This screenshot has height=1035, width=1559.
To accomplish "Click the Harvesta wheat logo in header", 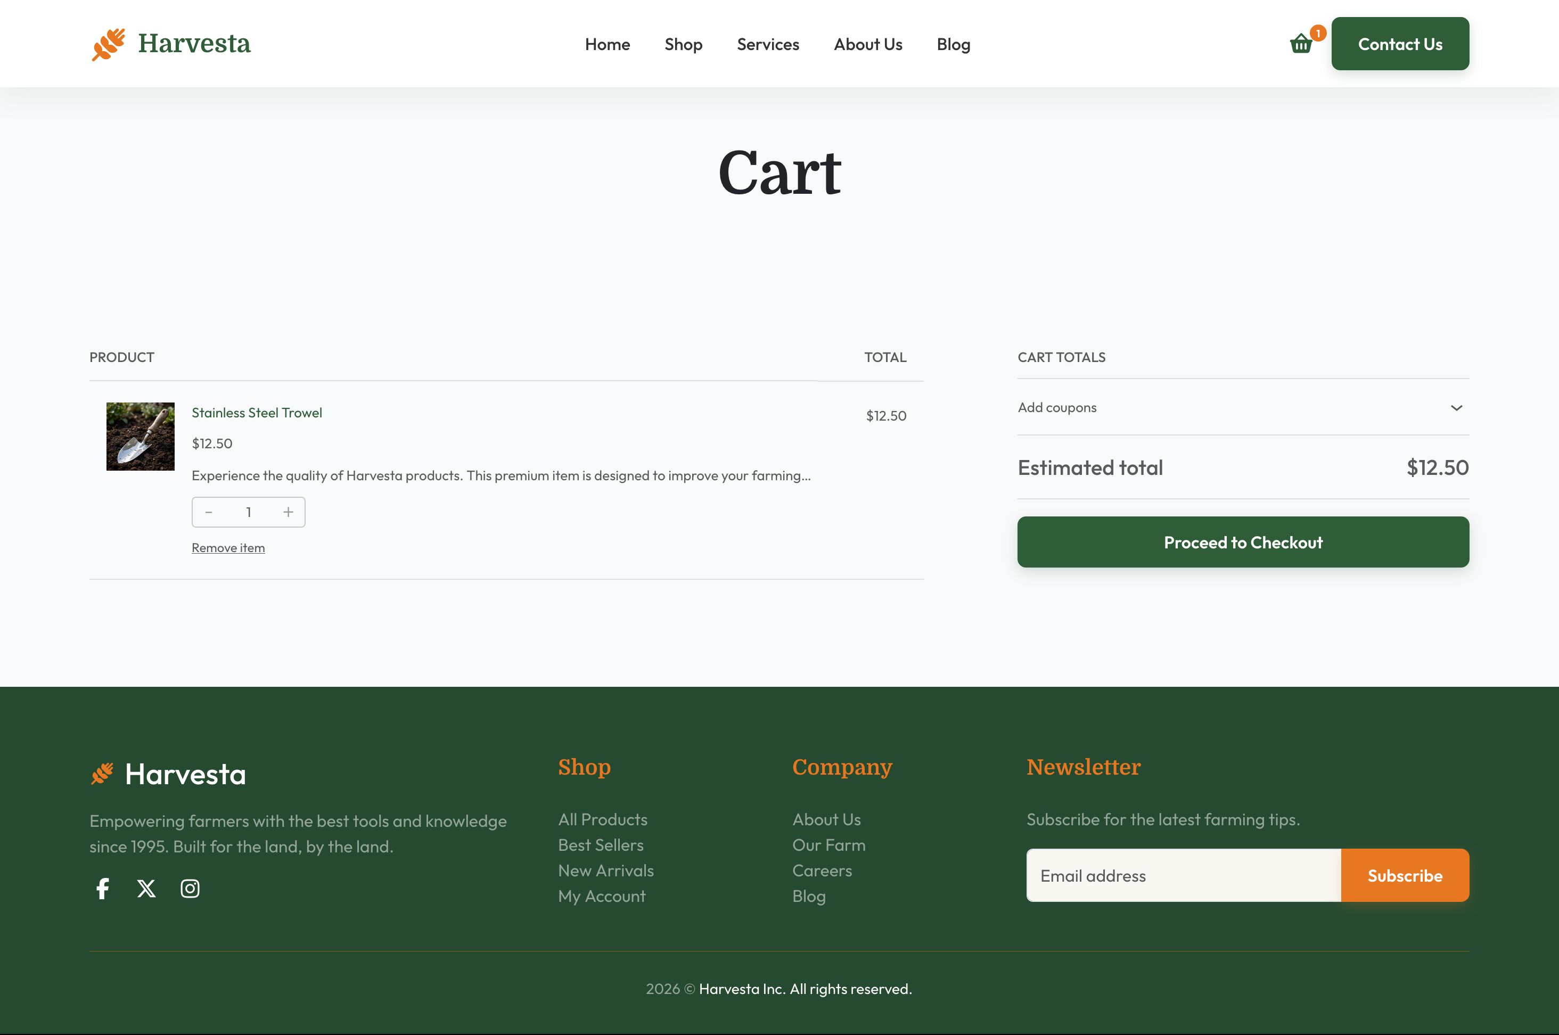I will pos(108,44).
